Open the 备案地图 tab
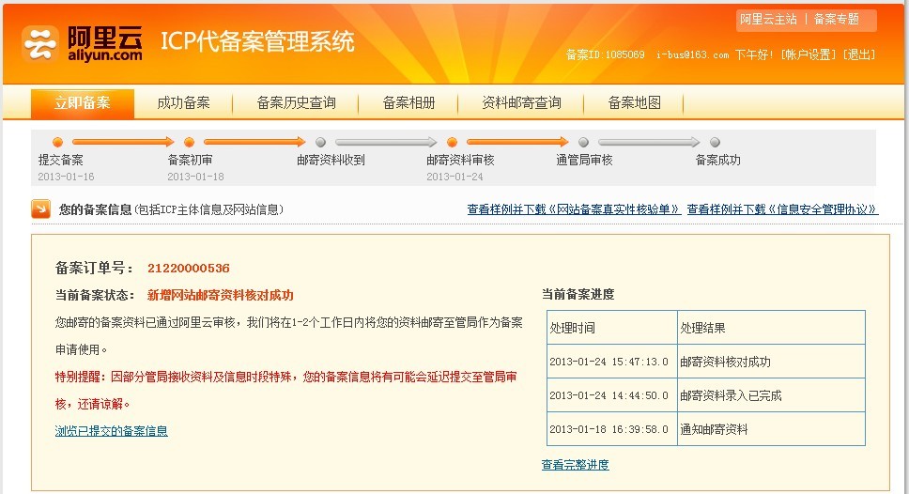The width and height of the screenshot is (909, 494). tap(634, 103)
